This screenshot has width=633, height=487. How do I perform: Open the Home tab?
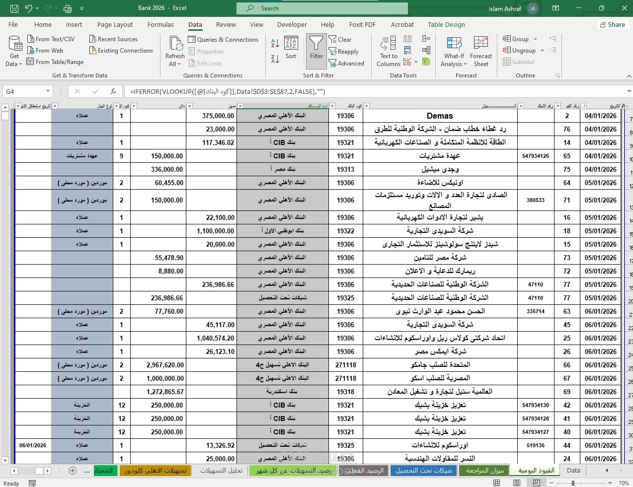43,24
